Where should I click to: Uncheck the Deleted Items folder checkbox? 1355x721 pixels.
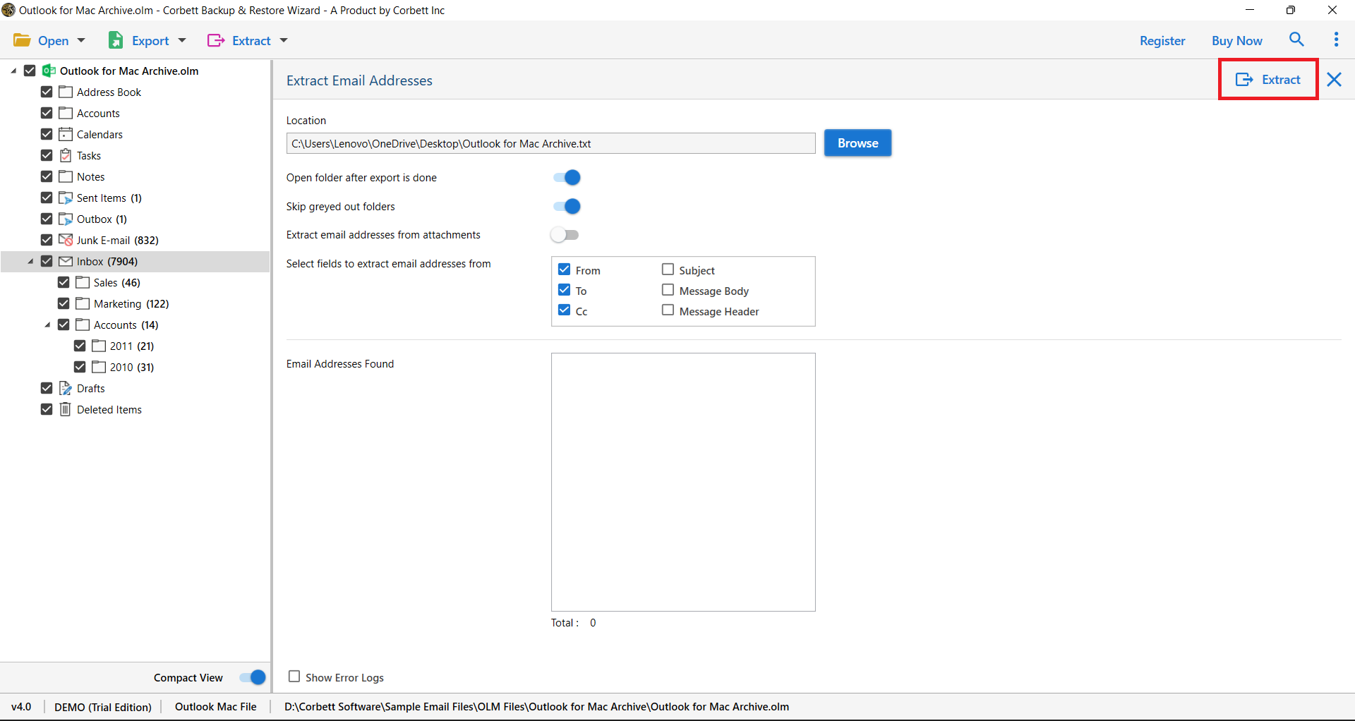click(x=47, y=409)
